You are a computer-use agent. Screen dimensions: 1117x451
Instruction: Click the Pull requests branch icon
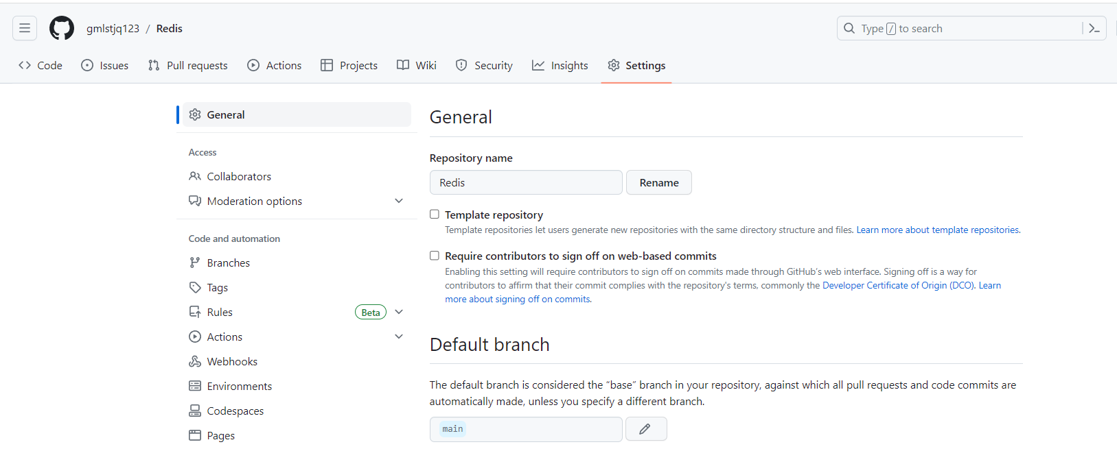coord(154,65)
